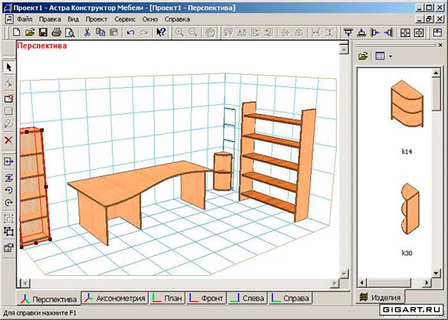Click catalog list scroll up arrow
This screenshot has width=448, height=320.
click(436, 73)
